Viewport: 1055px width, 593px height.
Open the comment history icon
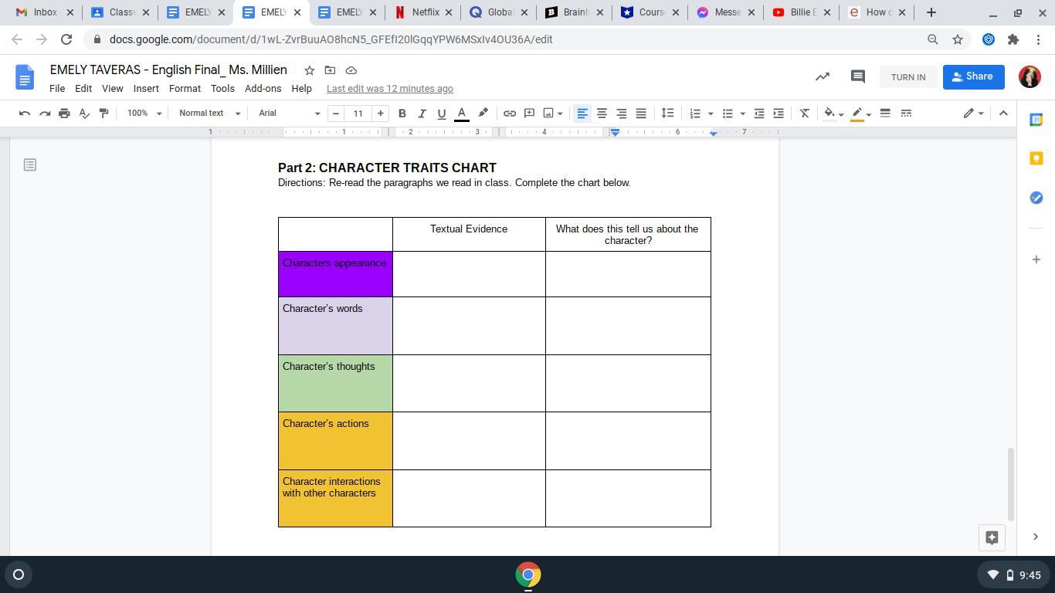click(857, 76)
